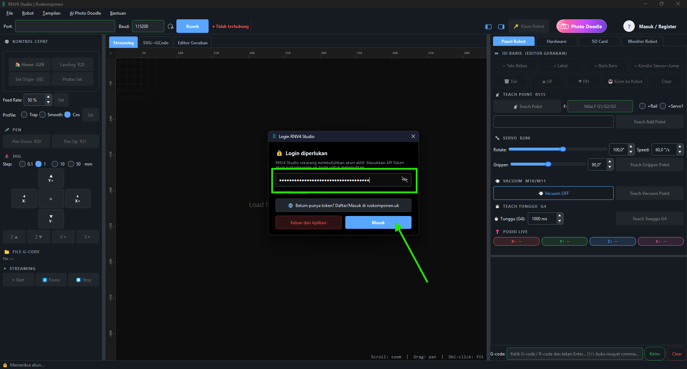Enable the +Rail option
687x369 pixels.
[x=642, y=106]
